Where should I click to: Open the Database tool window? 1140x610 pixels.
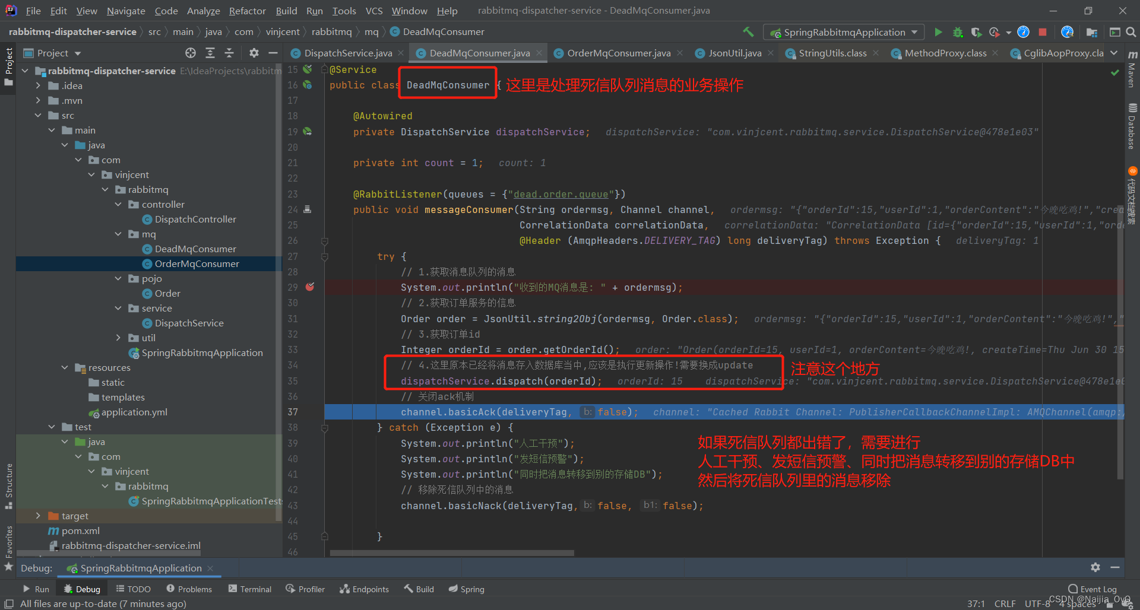[1132, 126]
